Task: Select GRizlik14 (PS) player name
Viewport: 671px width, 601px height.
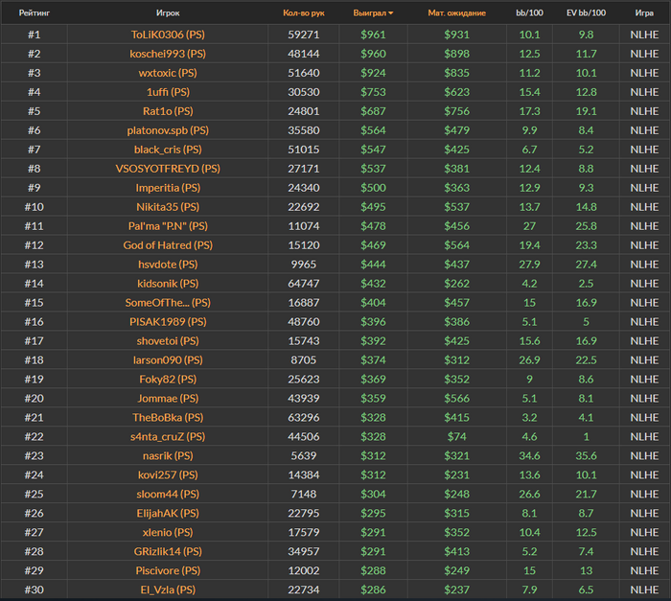Action: pos(168,552)
